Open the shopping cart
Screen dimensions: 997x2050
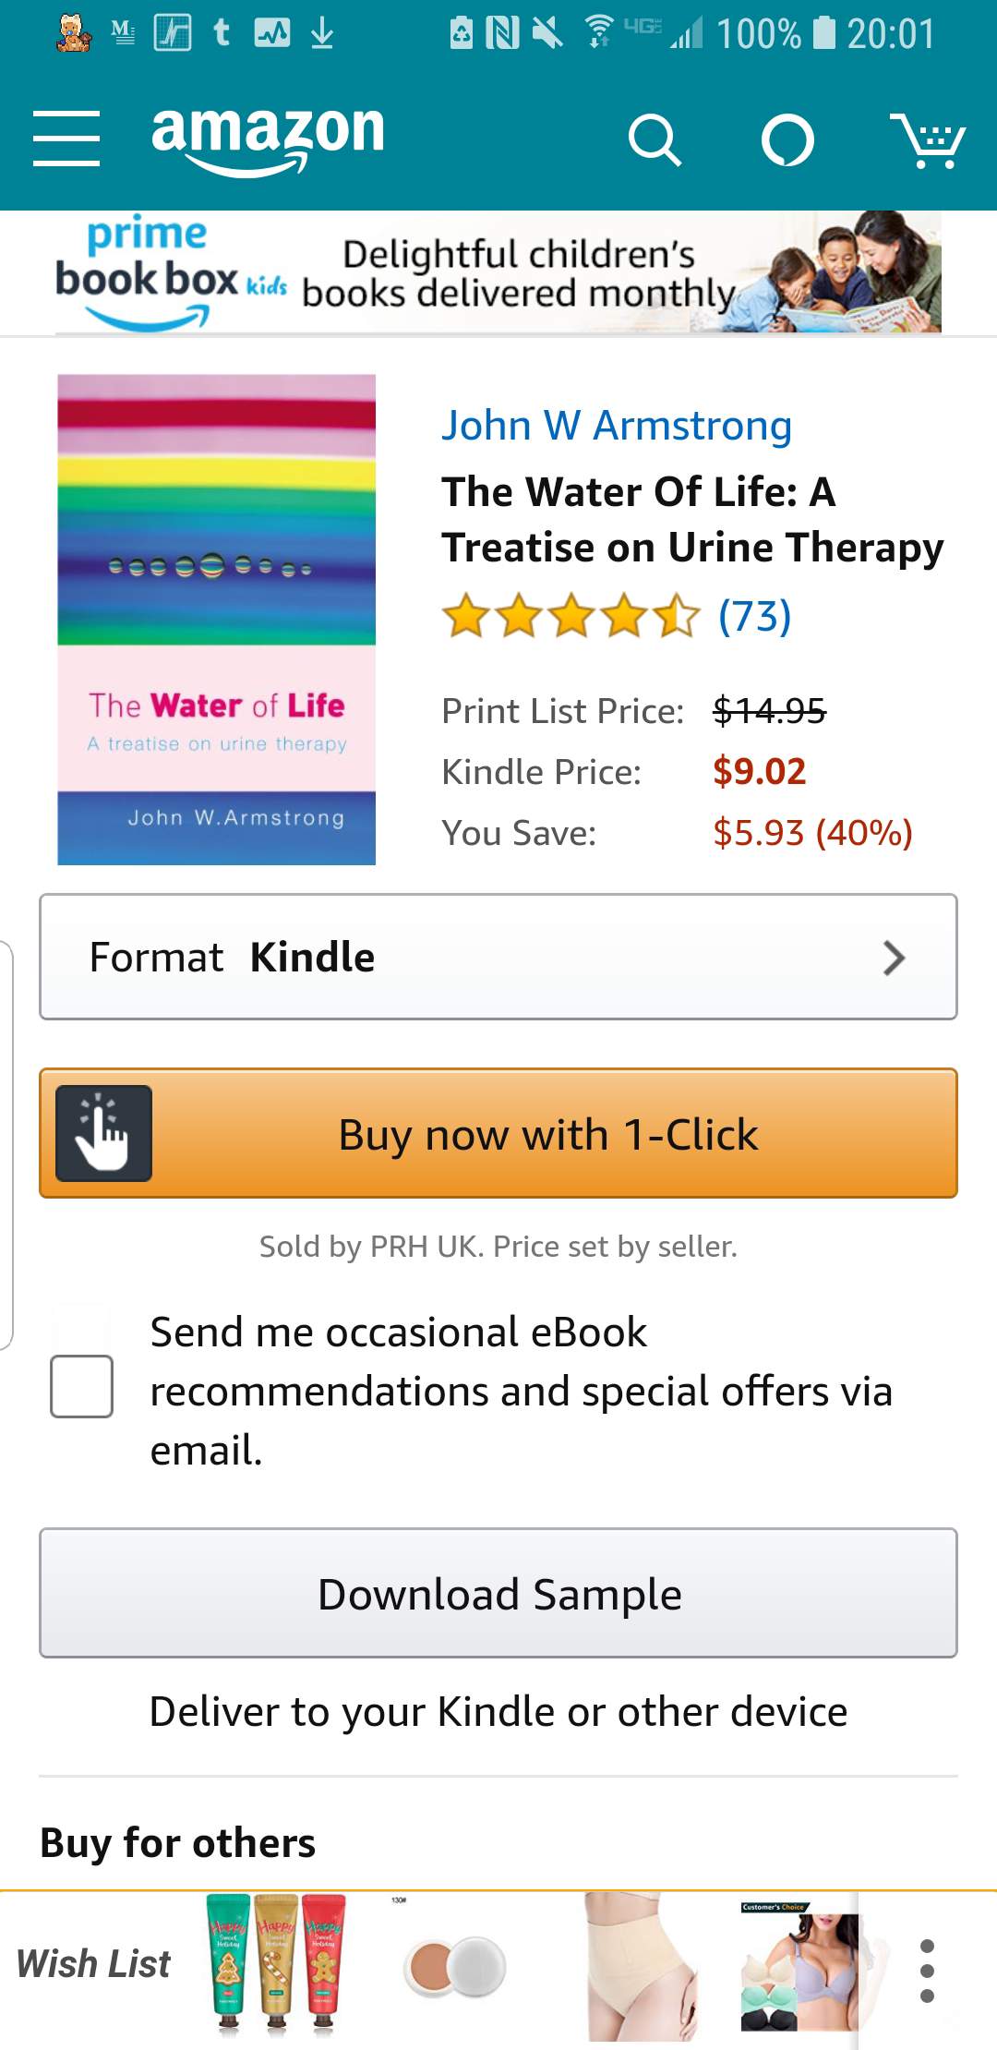click(927, 140)
